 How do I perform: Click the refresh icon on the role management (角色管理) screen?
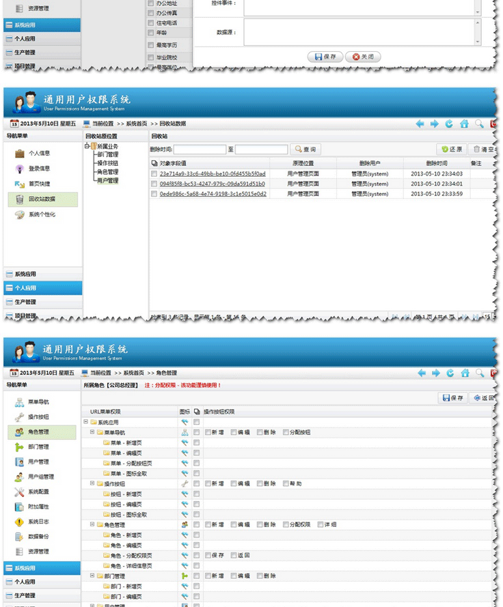coord(450,373)
